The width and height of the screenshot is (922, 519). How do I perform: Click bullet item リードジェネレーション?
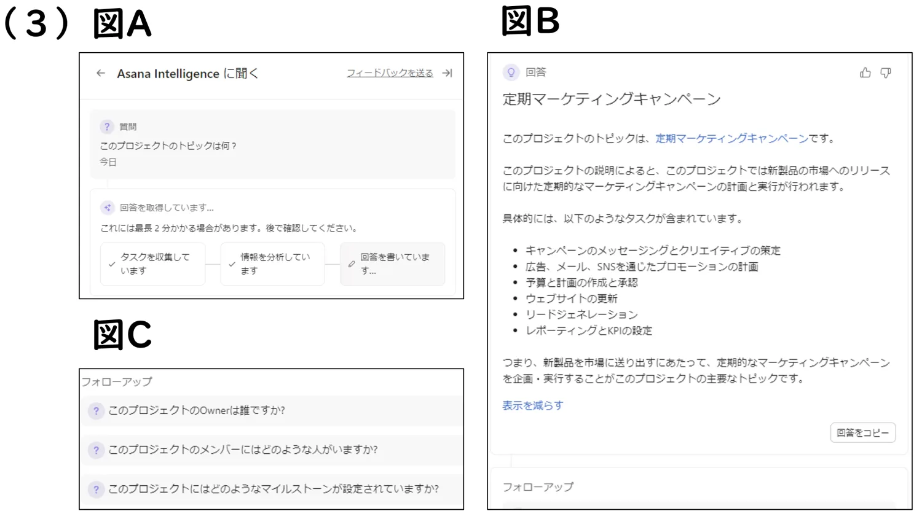pos(581,314)
